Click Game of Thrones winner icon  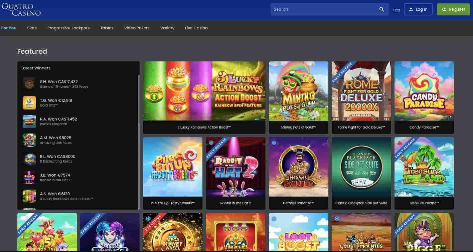tap(29, 84)
